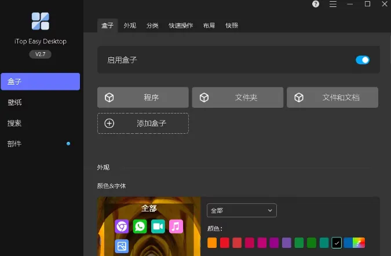Choose the dark purple-magenta color swatch

[274, 243]
